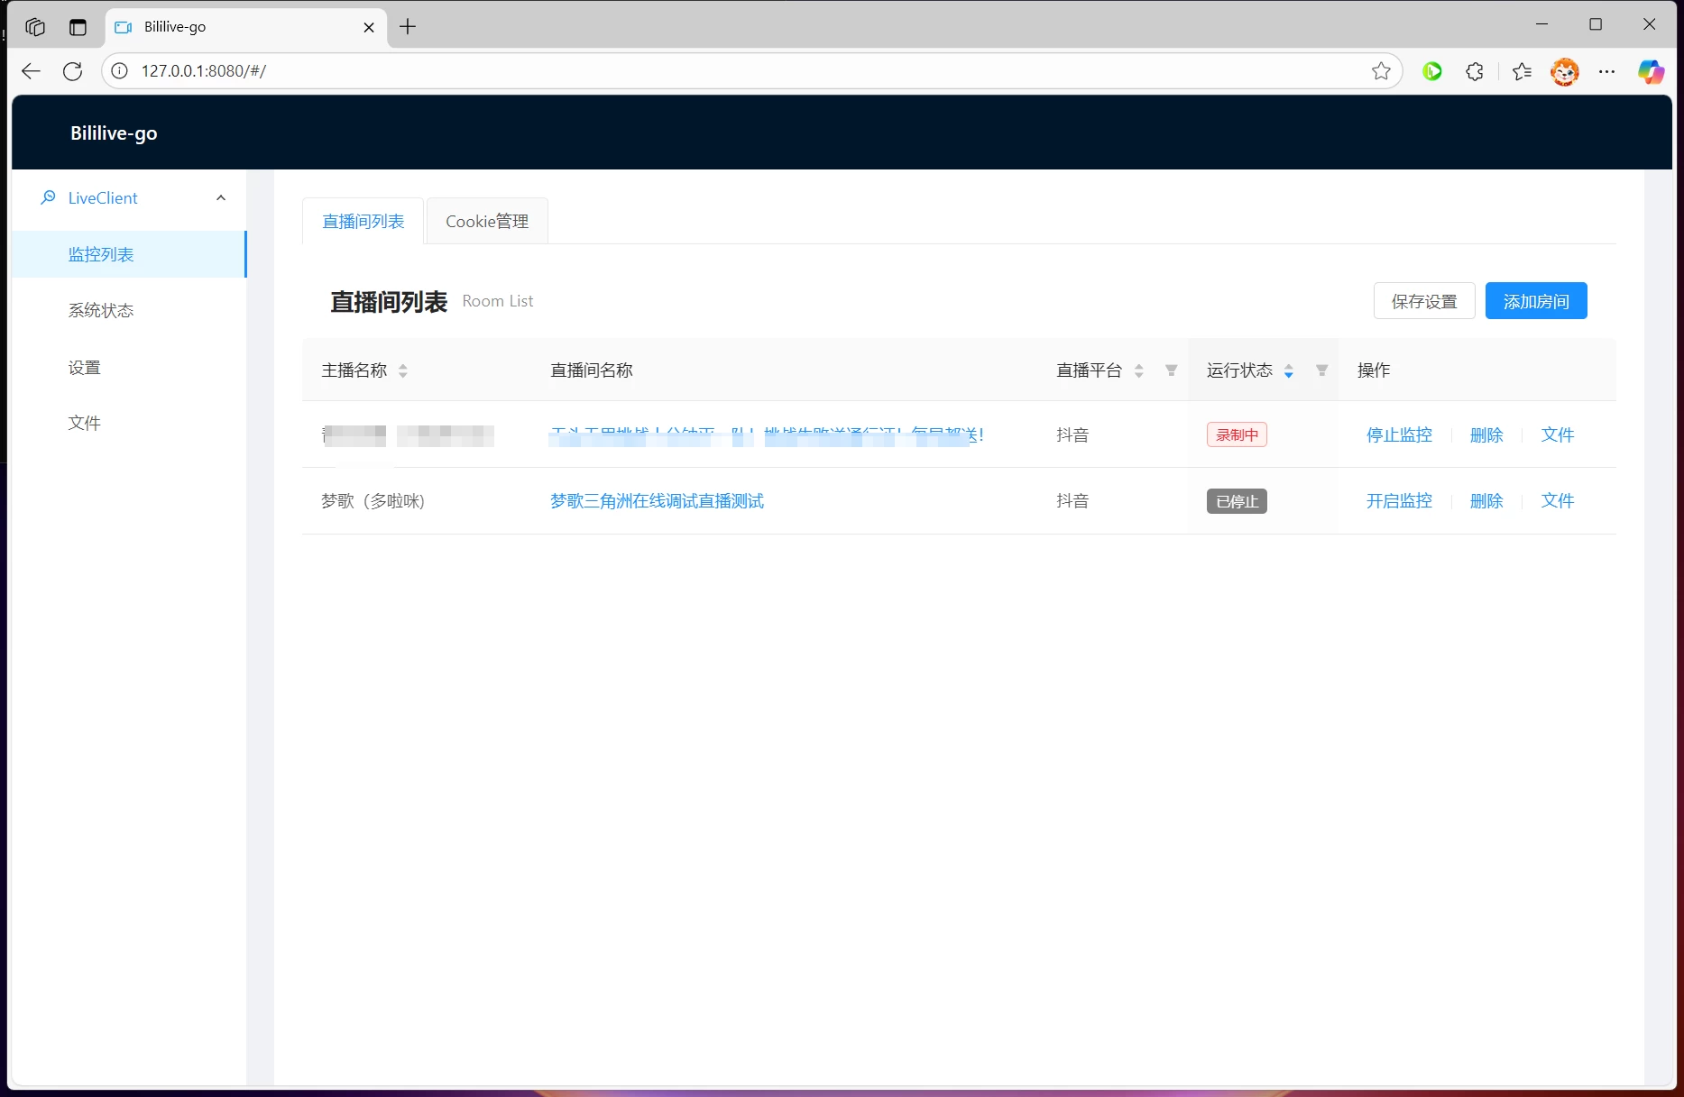Open a new browser tab with plus icon
Viewport: 1684px width, 1097px height.
[408, 27]
